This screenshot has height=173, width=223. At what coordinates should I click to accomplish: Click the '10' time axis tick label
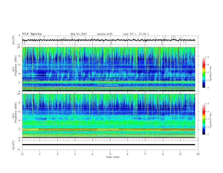(198, 154)
